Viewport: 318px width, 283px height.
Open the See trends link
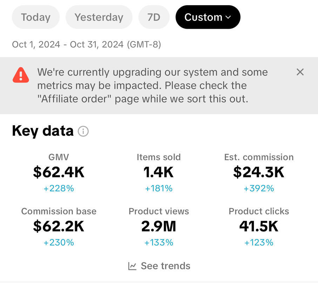click(159, 266)
